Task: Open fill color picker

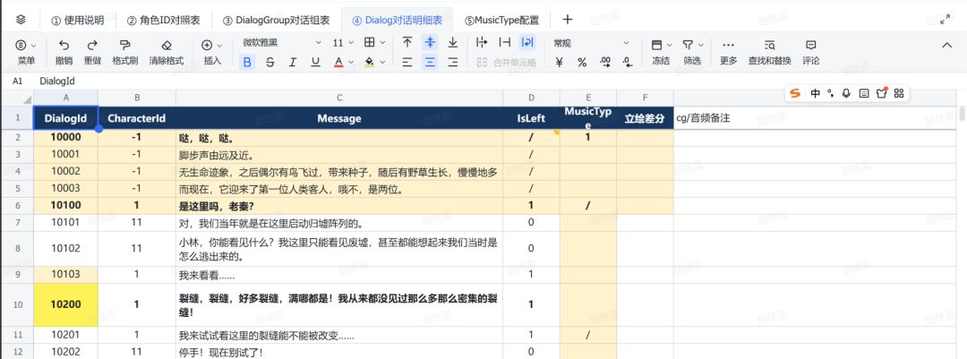Action: (370, 62)
